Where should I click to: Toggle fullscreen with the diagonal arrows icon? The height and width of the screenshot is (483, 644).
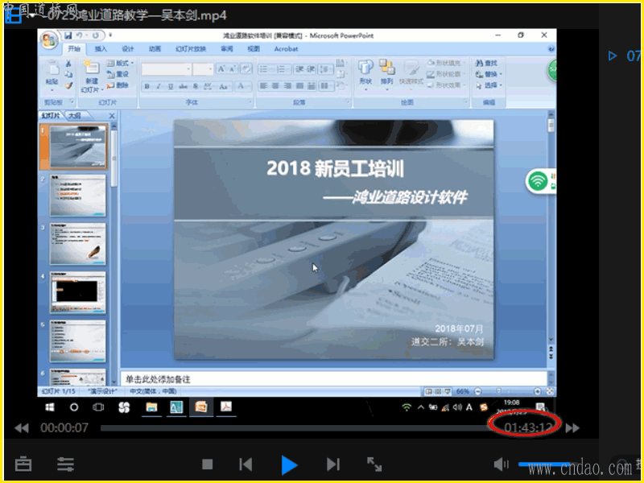374,464
